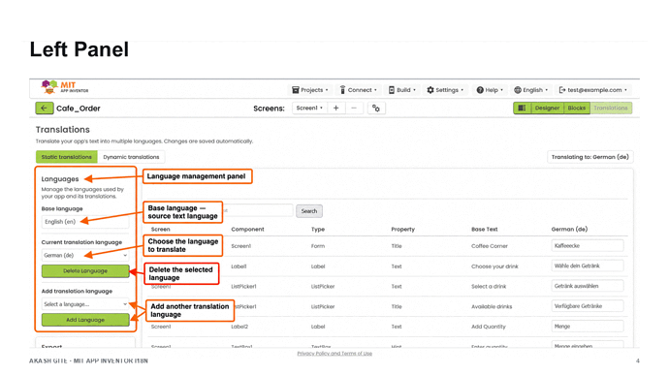Open the German (de) translation language dropdown
This screenshot has width=669, height=376.
click(x=85, y=256)
